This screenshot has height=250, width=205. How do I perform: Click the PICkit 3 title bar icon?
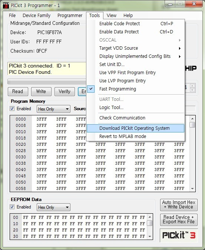tap(6, 6)
